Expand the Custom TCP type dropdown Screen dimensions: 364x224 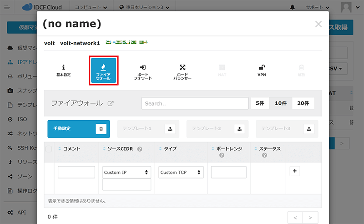tap(181, 173)
